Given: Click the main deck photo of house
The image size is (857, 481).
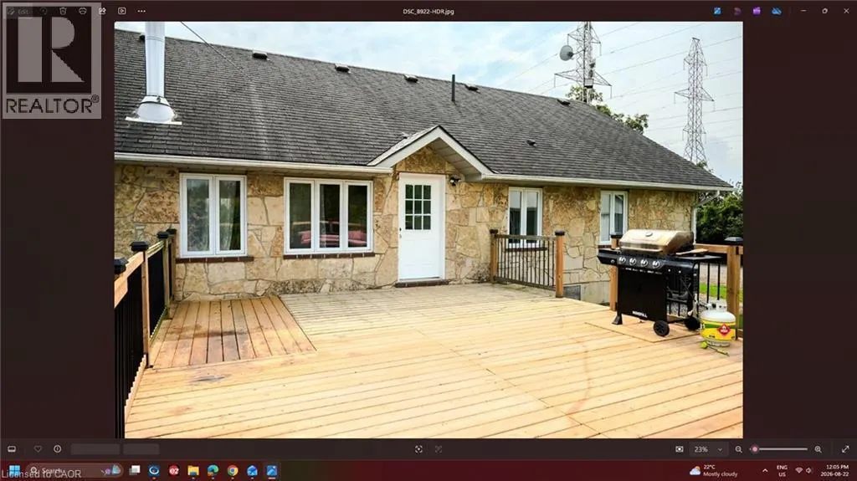Looking at the screenshot, I should point(428,229).
